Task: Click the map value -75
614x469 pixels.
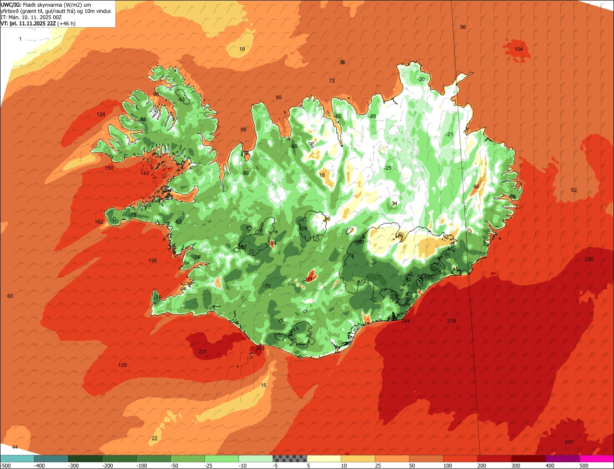Action: [132, 215]
